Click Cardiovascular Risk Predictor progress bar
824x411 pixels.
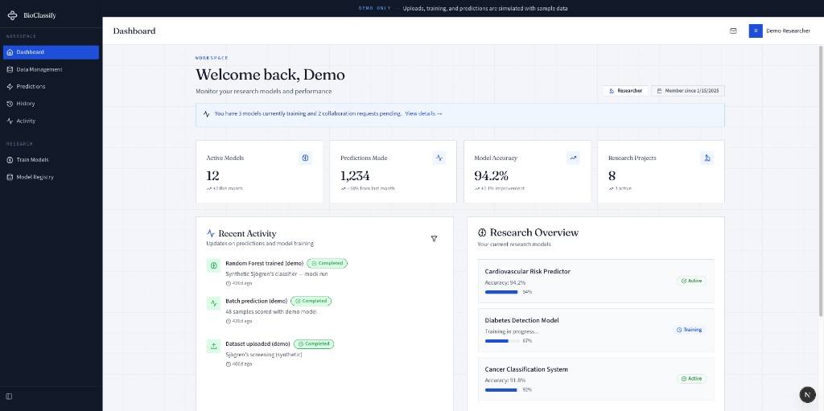pyautogui.click(x=502, y=292)
